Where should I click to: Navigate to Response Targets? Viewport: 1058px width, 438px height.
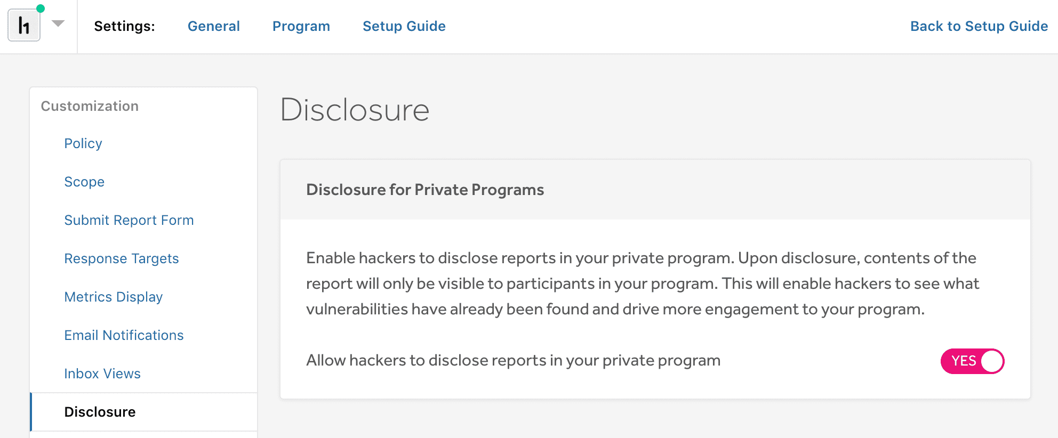pyautogui.click(x=121, y=258)
